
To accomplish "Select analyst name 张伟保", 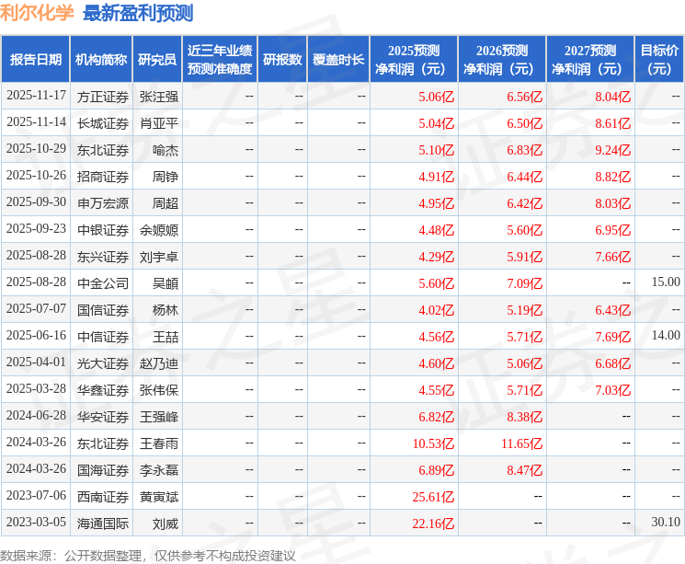I will click(x=159, y=390).
